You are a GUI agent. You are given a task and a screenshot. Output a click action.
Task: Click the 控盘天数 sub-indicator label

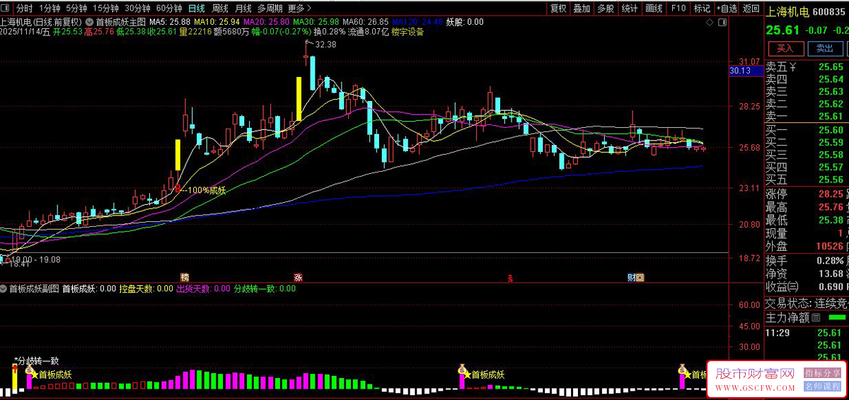(x=146, y=288)
